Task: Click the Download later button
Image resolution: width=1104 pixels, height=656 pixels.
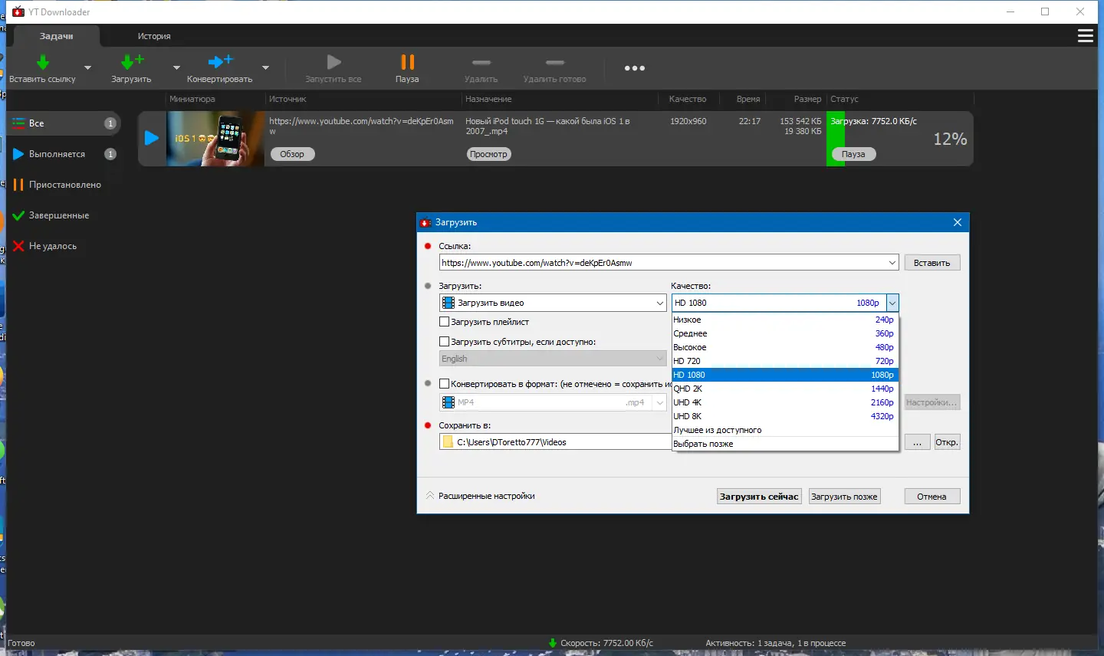Action: tap(844, 497)
